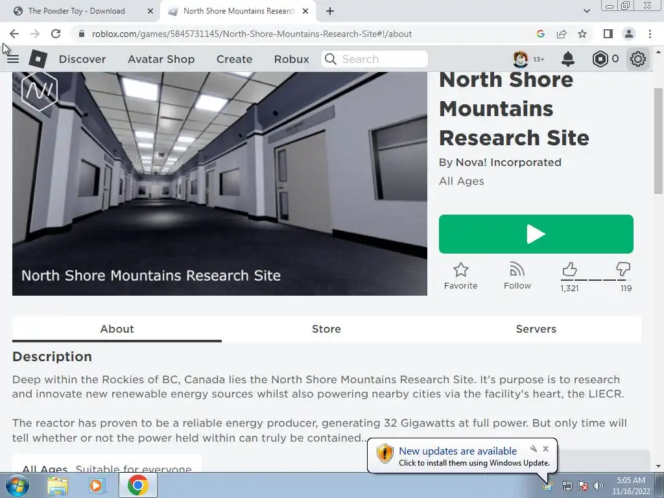Select the About tab
Image resolution: width=664 pixels, height=498 pixels.
(x=117, y=329)
